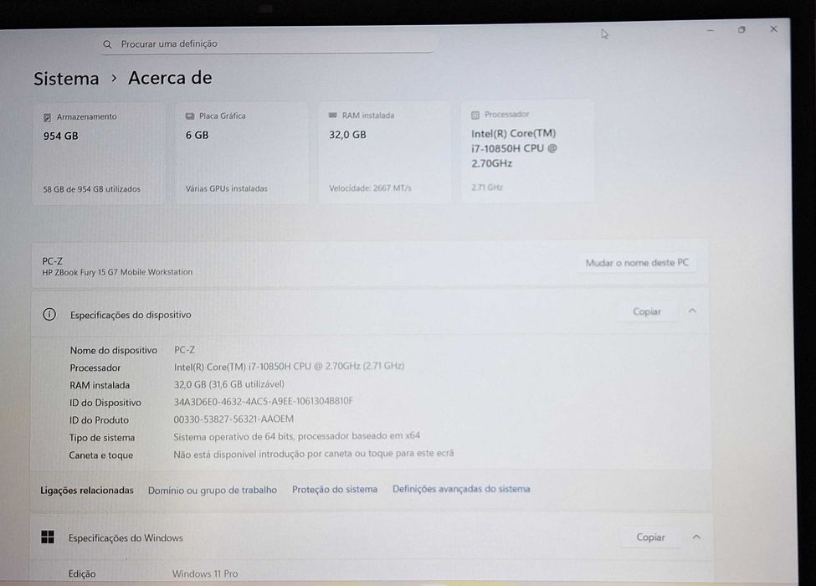Select 'Velocidade: 2667 MT/s' text
This screenshot has height=586, width=816.
click(370, 188)
